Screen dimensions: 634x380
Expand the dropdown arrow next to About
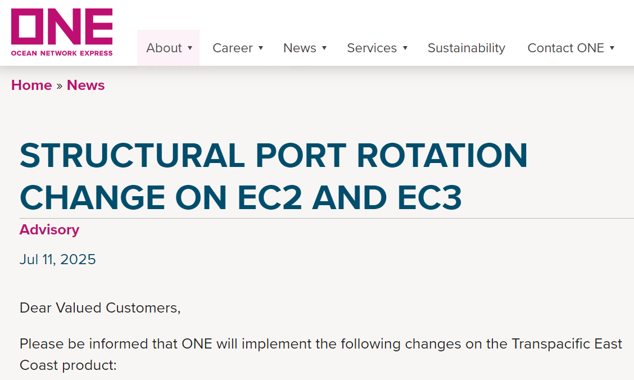tap(190, 48)
